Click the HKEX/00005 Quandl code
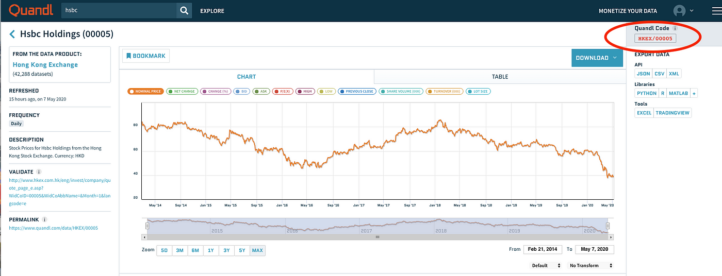Image resolution: width=722 pixels, height=276 pixels. click(655, 39)
